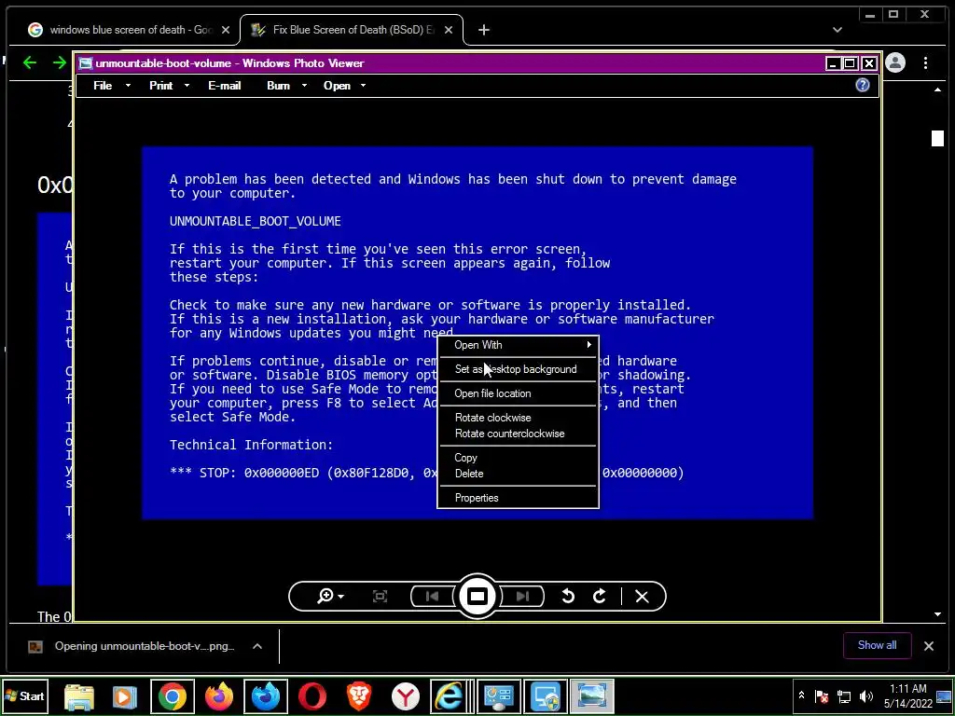The image size is (955, 716).
Task: Open the volume speaker tray icon
Action: [x=866, y=695]
